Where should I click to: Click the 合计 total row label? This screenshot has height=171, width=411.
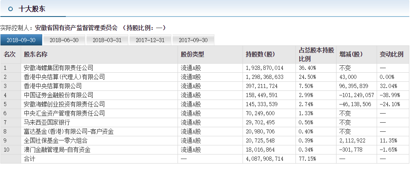point(29,159)
